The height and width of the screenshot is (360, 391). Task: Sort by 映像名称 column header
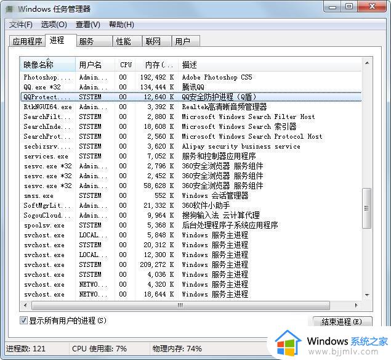[x=47, y=65]
